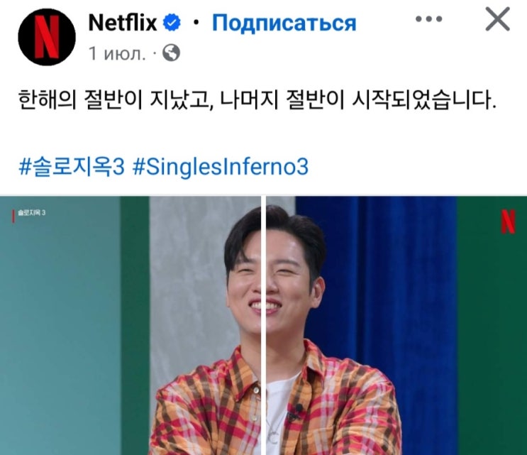Select the Korean caption text of the post
The height and width of the screenshot is (455, 527).
257,99
